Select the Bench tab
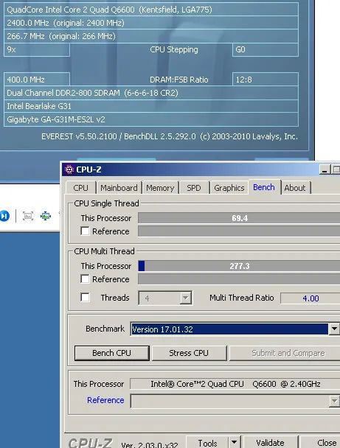 [264, 187]
